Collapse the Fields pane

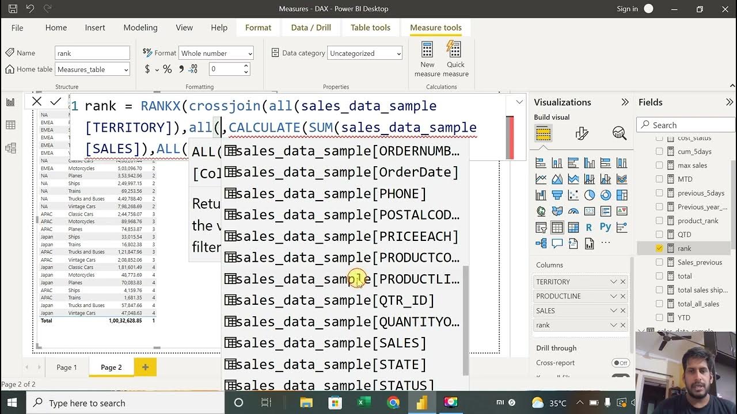pyautogui.click(x=729, y=102)
